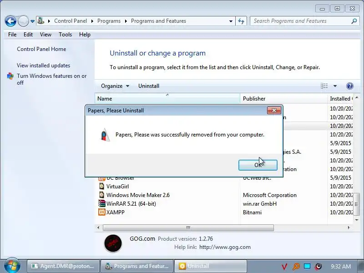Viewport: 364px width, 273px height.
Task: Close the Papers, Please Uninstall dialog
Action: click(x=274, y=111)
